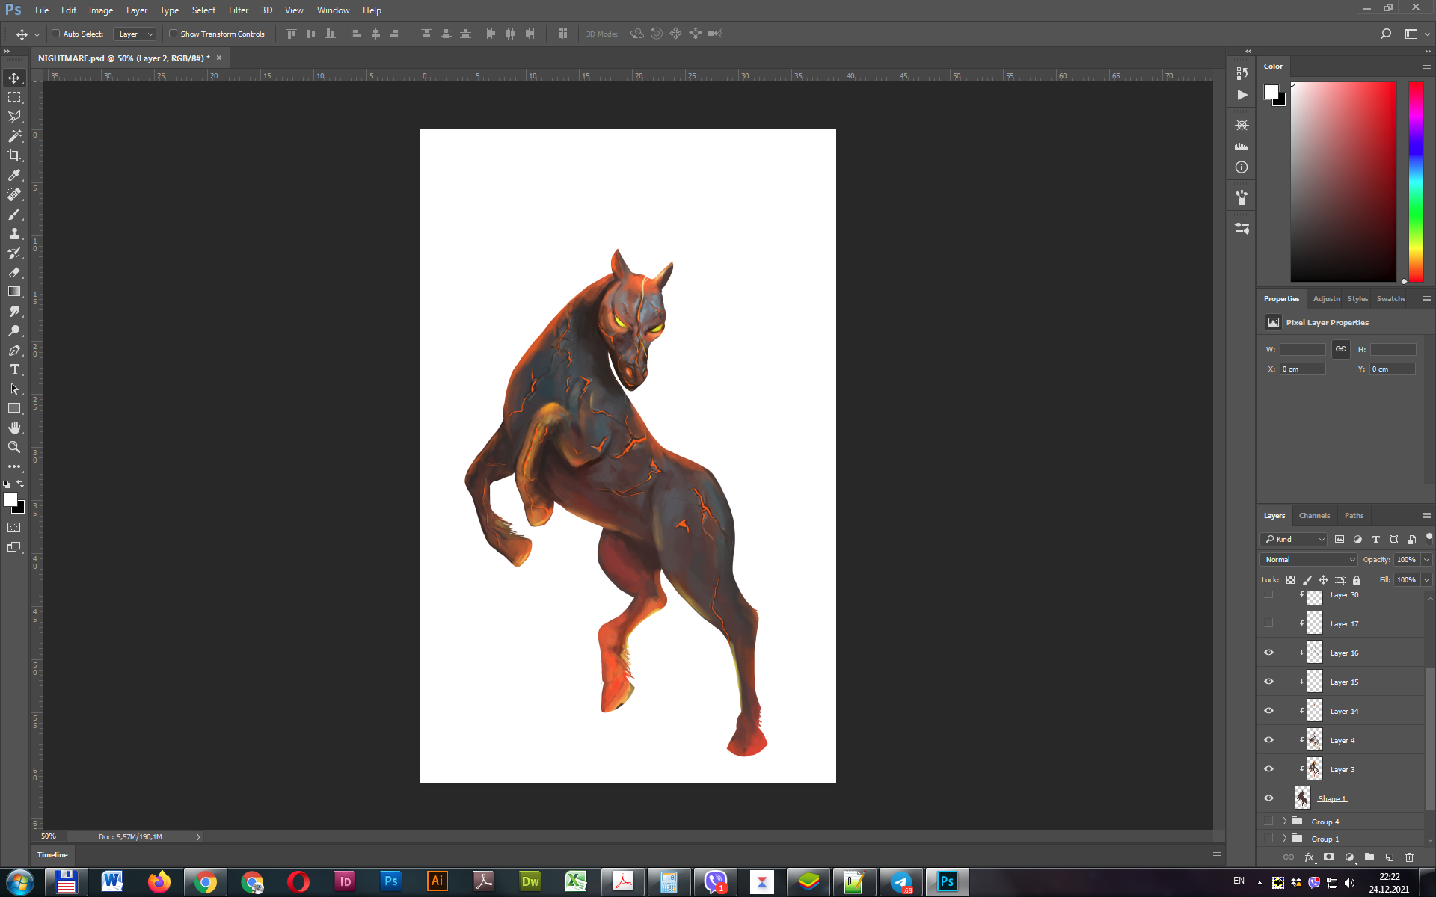Select the NIGHTMARE.psd document tab
The width and height of the screenshot is (1436, 897).
point(123,58)
